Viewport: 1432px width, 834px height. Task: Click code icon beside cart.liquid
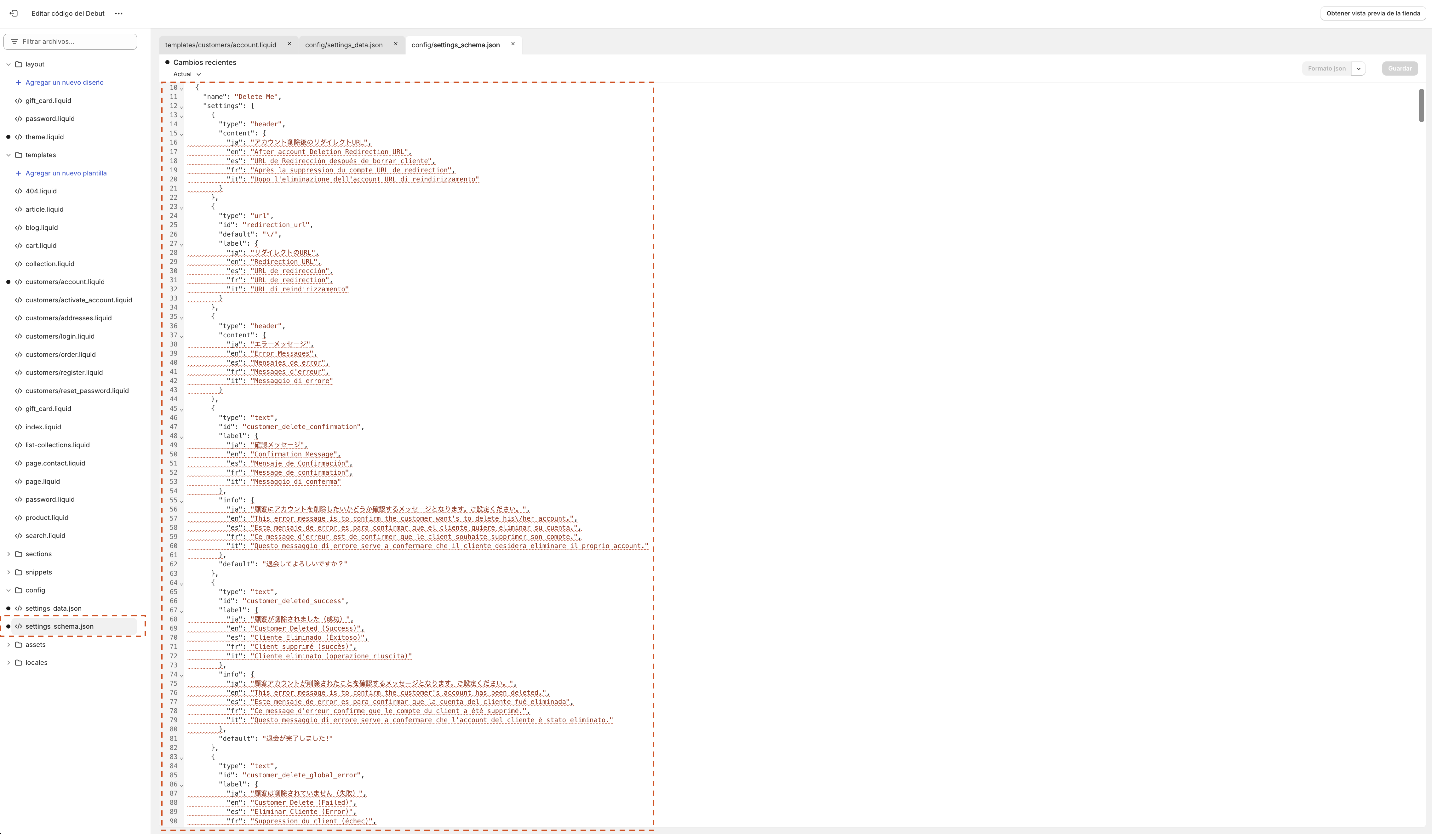coord(19,245)
